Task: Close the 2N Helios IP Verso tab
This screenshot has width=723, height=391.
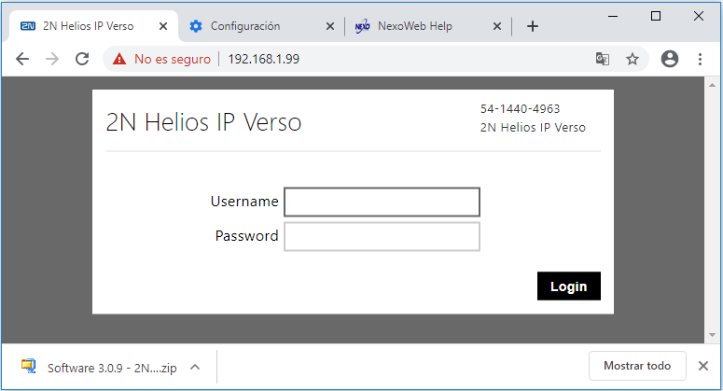Action: (162, 27)
